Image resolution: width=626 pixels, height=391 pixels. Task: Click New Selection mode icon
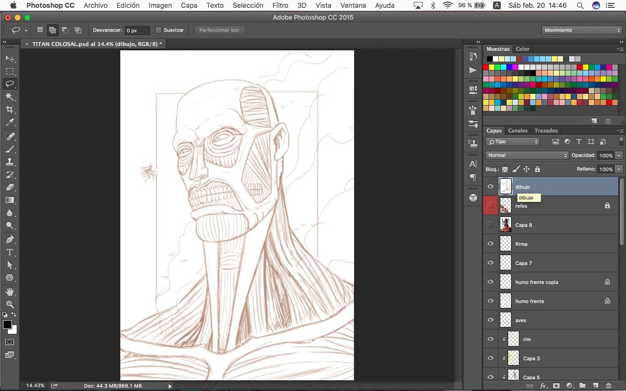click(40, 30)
